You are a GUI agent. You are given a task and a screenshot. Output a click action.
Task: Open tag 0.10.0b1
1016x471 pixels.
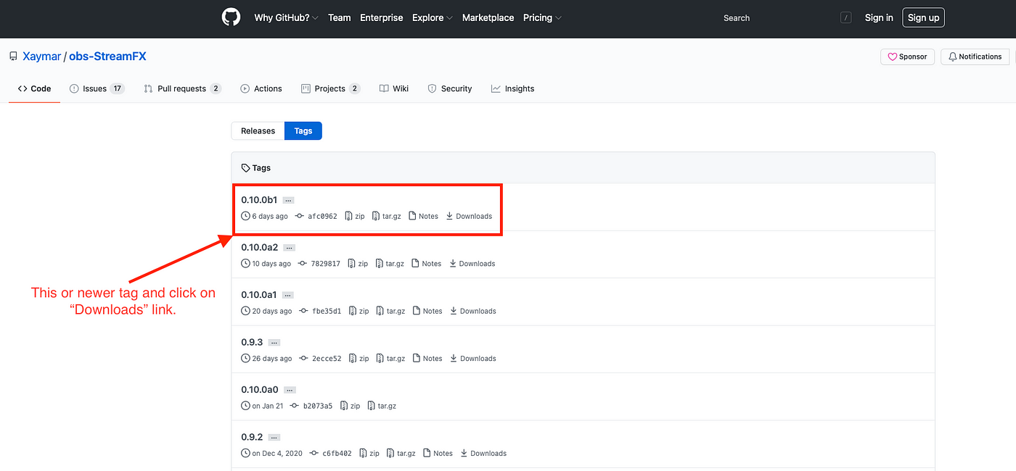click(x=259, y=199)
